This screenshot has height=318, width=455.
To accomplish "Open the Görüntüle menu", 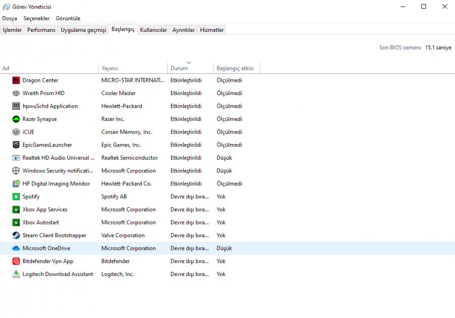I will click(x=68, y=19).
